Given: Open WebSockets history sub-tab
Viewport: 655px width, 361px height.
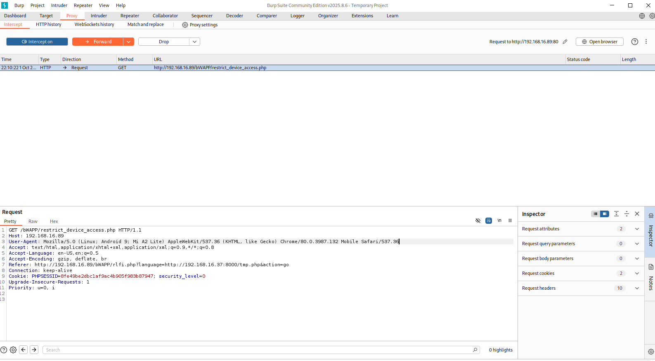Looking at the screenshot, I should pyautogui.click(x=94, y=24).
